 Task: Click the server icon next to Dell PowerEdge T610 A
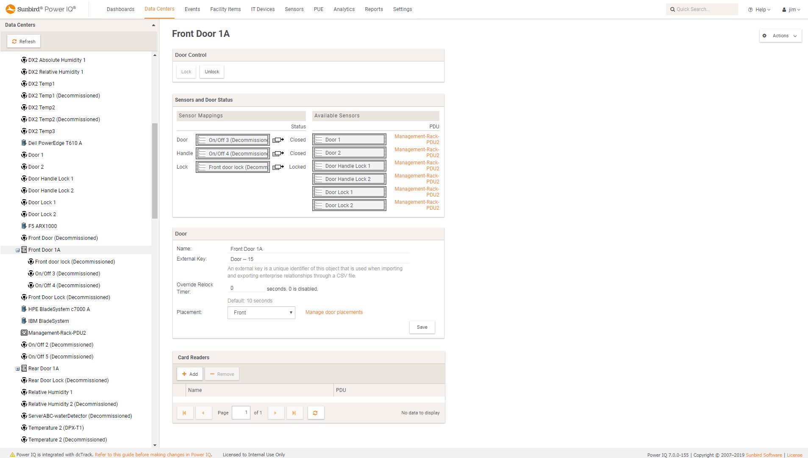pyautogui.click(x=23, y=143)
